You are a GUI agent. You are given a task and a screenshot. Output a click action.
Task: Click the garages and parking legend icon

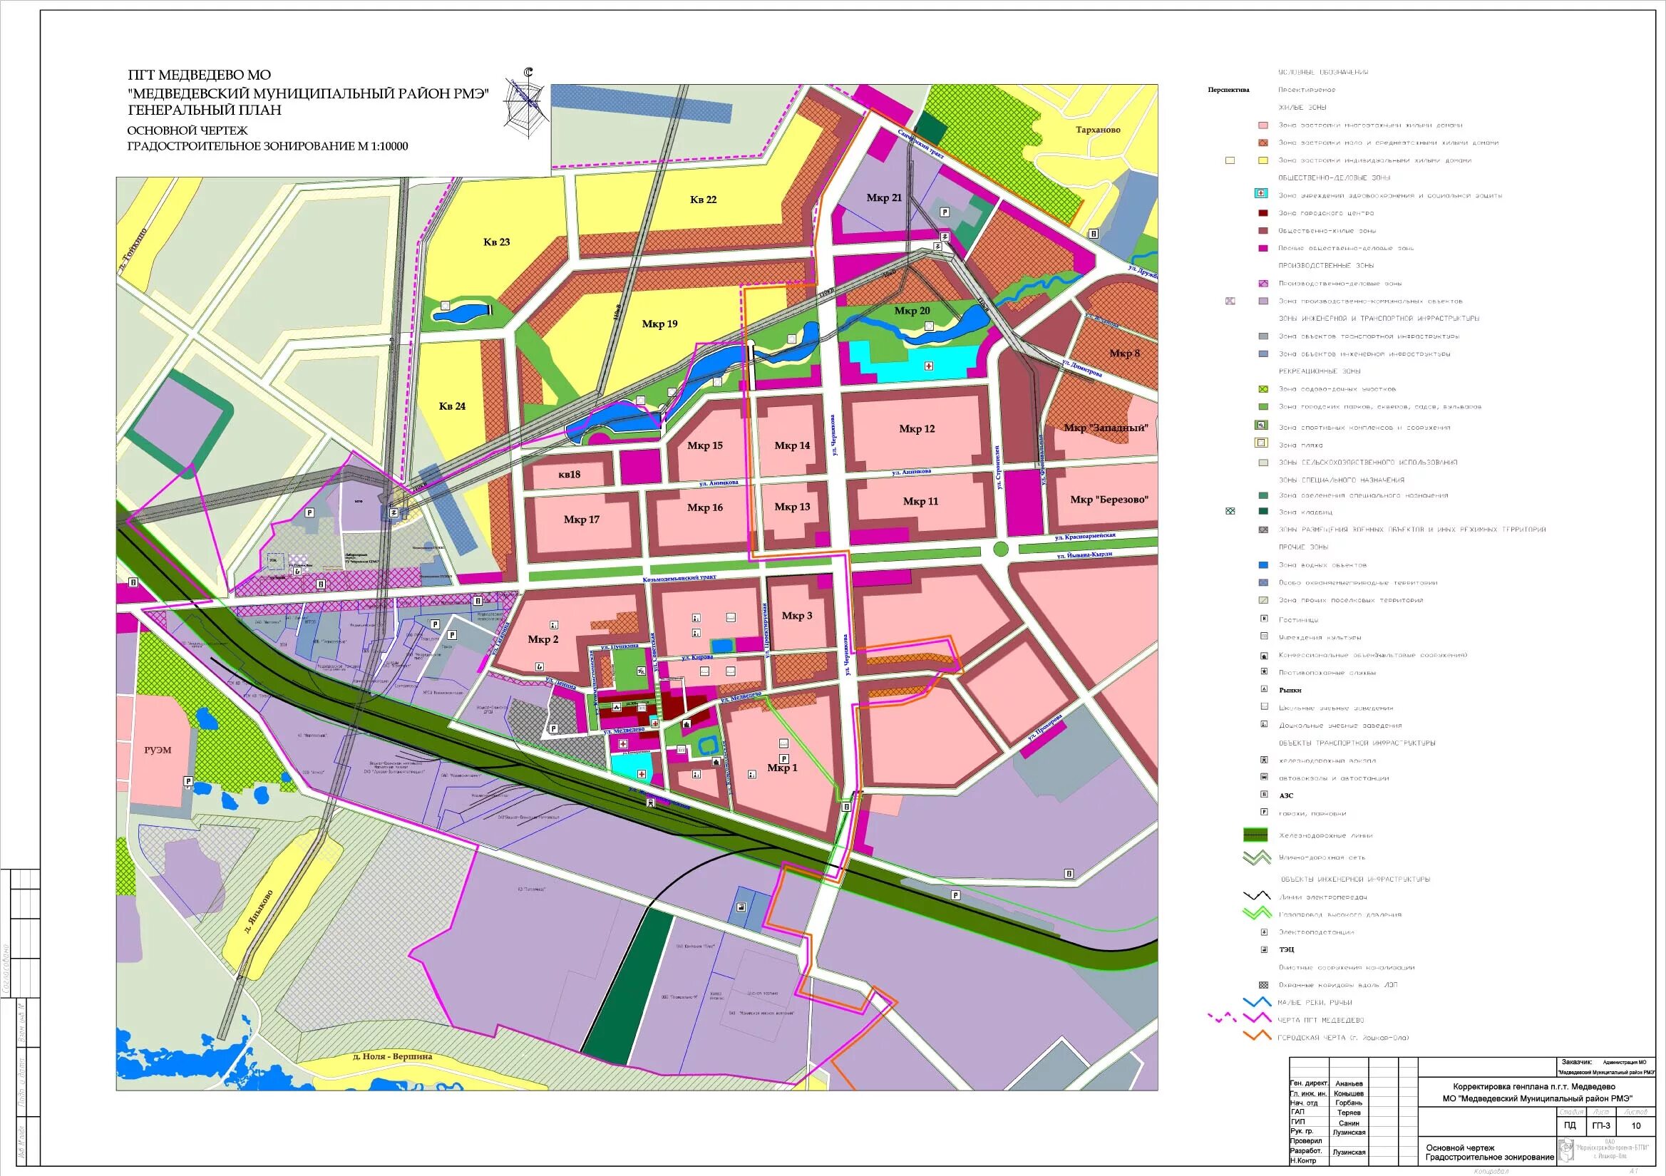coord(1264,813)
